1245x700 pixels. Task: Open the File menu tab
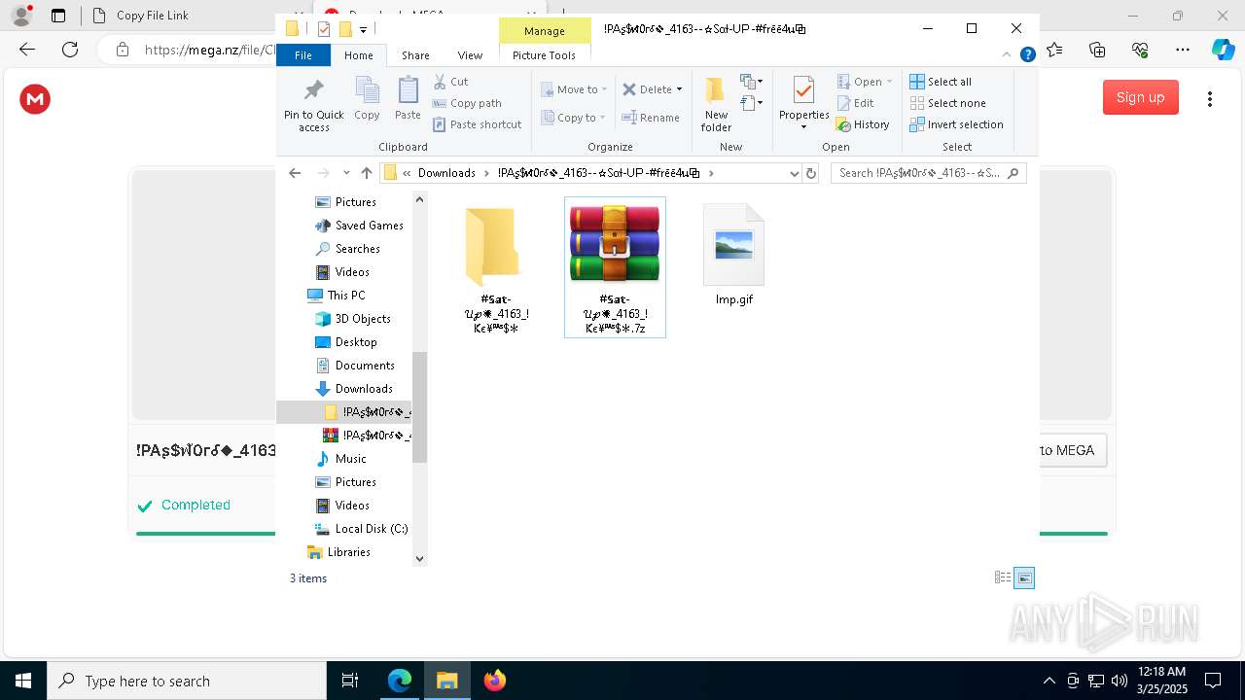[x=303, y=55]
